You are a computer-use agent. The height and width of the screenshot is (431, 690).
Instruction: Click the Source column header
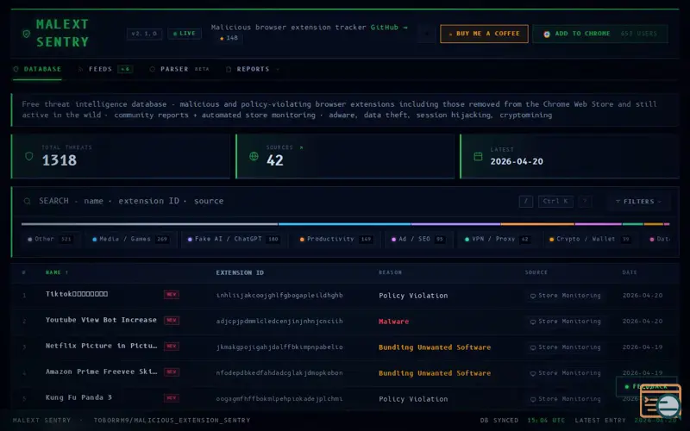[536, 272]
